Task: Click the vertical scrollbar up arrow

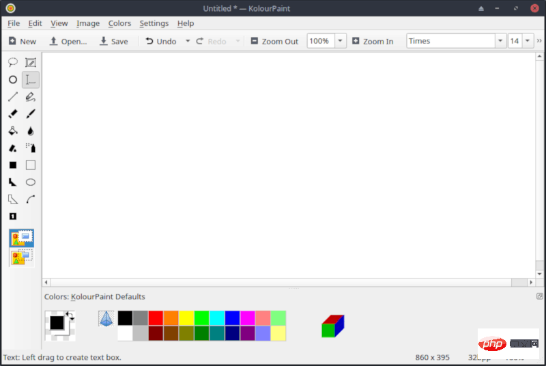Action: 539,57
